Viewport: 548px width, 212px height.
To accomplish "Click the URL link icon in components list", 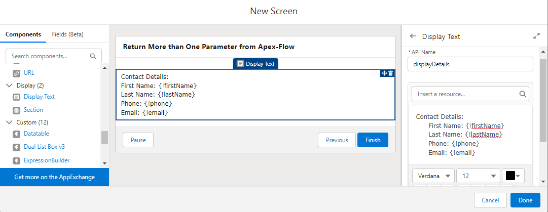I will point(16,73).
